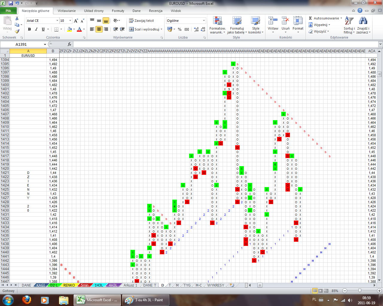The image size is (383, 306).
Task: Open Formatuj jako tabelę gallery
Action: pos(237,25)
